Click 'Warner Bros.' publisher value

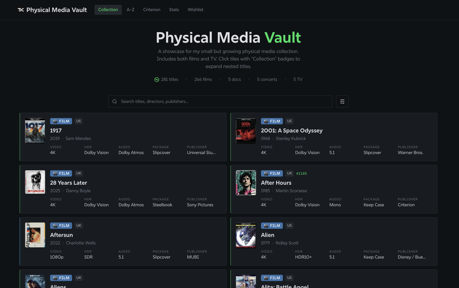[410, 153]
